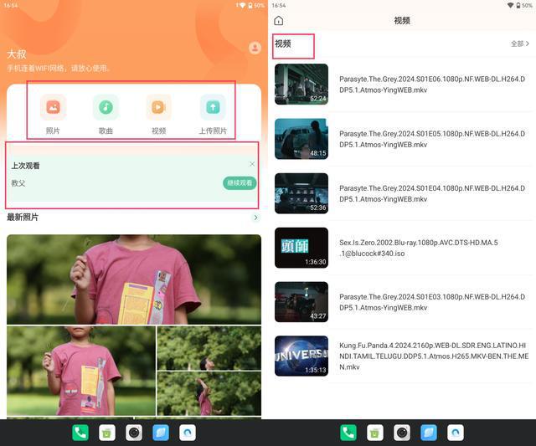This screenshot has height=446, width=536.
Task: Select the Parasyte S01E05 file name text
Action: coord(432,139)
